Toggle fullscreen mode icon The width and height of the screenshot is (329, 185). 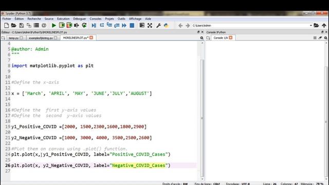pyautogui.click(x=150, y=25)
